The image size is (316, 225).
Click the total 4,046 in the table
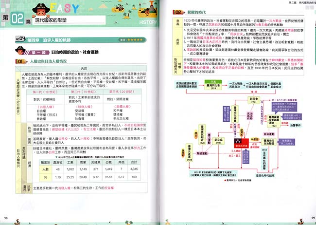(x=134, y=169)
